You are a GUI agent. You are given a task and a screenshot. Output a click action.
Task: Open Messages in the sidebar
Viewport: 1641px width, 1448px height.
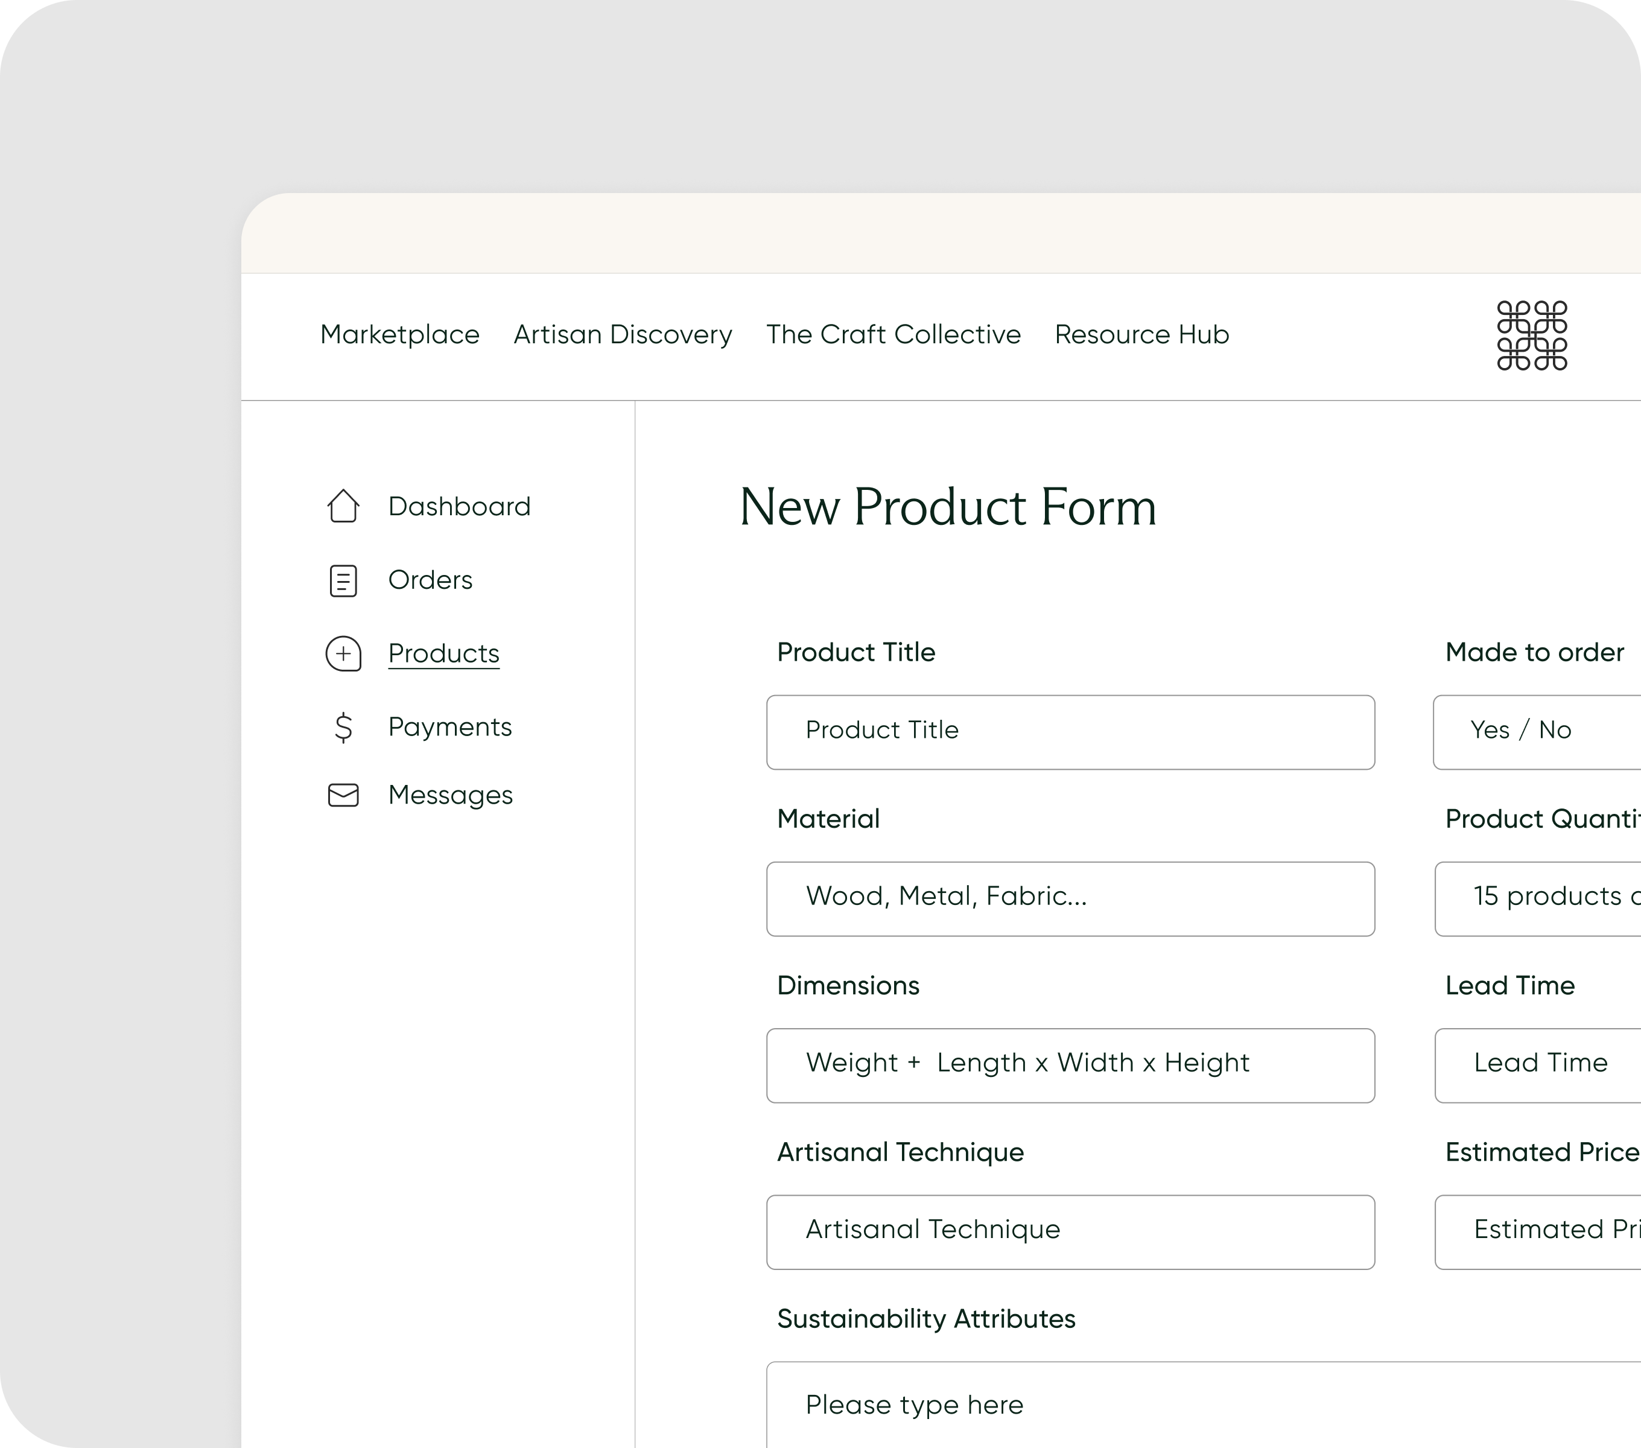pyautogui.click(x=451, y=795)
